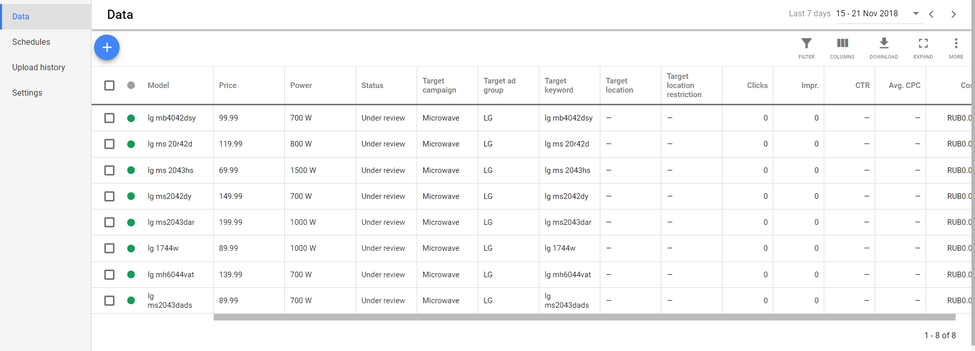Select the lg ms 20r42d row checkbox

click(109, 144)
